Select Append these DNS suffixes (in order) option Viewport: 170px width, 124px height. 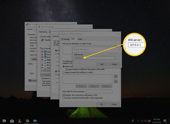click(64, 73)
